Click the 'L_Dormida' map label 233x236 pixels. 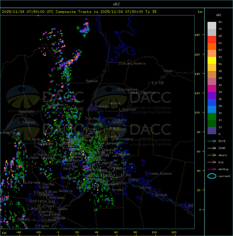click(159, 195)
